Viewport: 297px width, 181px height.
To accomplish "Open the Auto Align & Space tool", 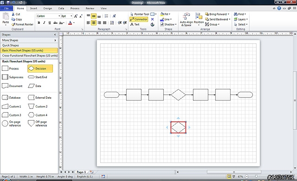I will pos(186,20).
